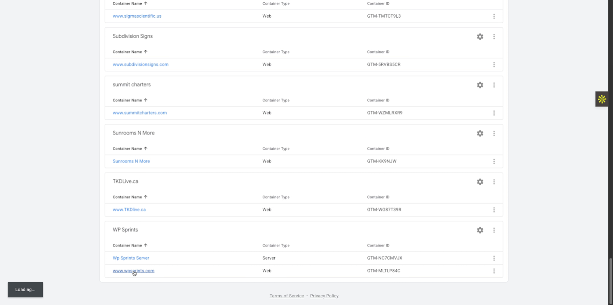This screenshot has height=305, width=613.
Task: Open more options for WP Sprints account
Action: 494,230
